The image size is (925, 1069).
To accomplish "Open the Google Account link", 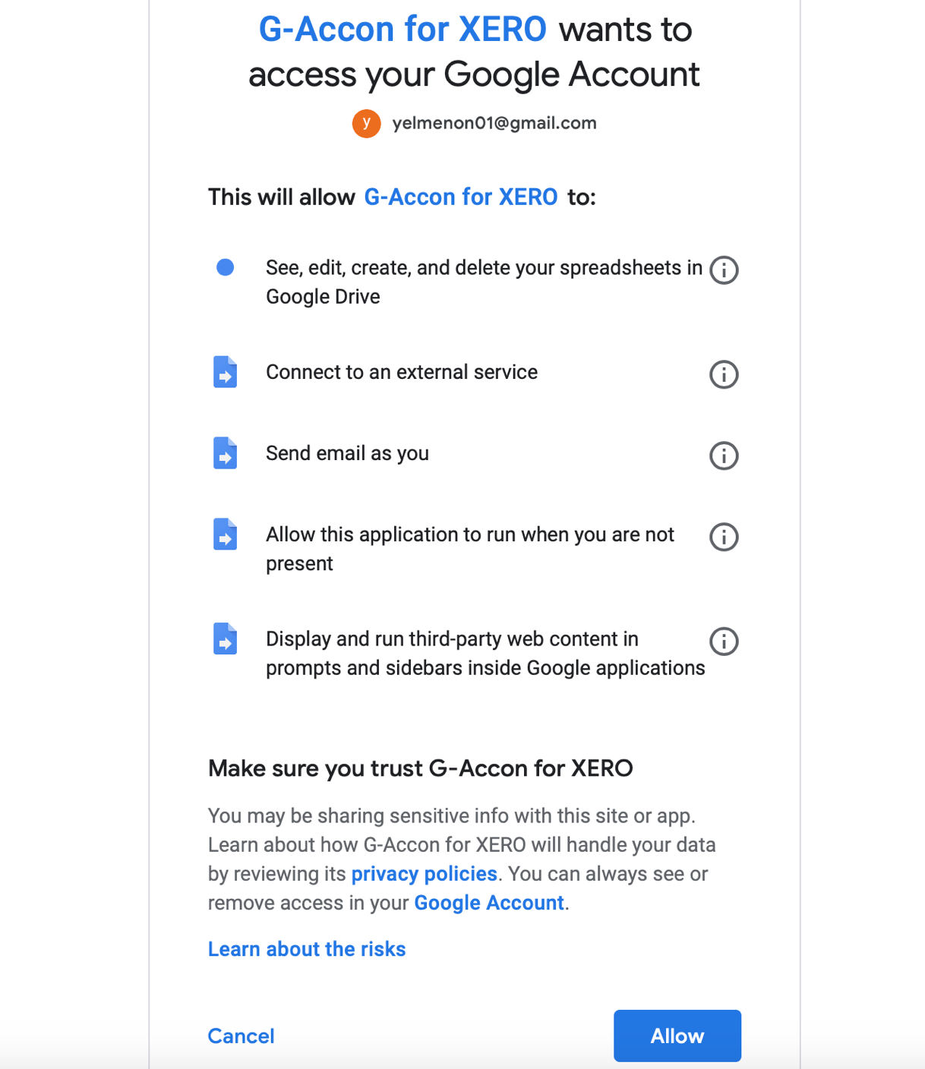I will pos(489,903).
